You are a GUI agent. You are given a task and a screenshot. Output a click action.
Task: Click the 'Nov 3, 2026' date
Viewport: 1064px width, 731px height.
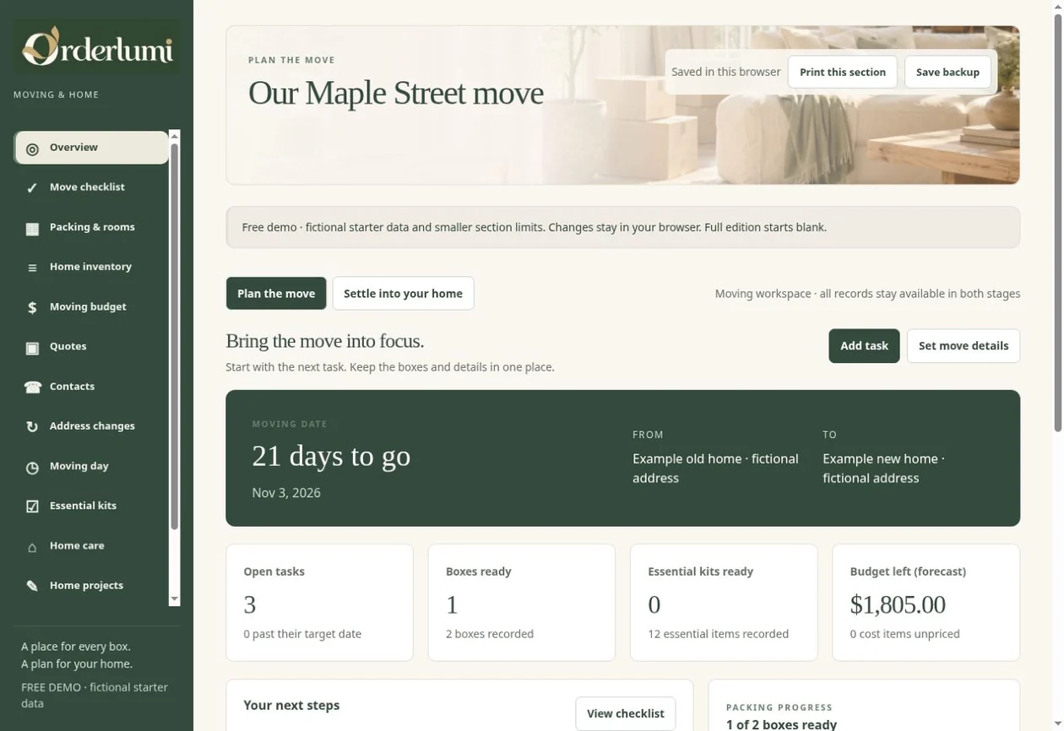pos(286,493)
